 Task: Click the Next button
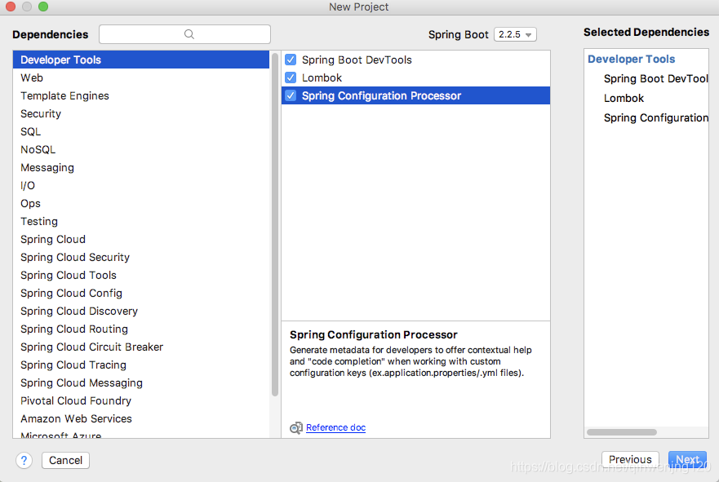[687, 459]
